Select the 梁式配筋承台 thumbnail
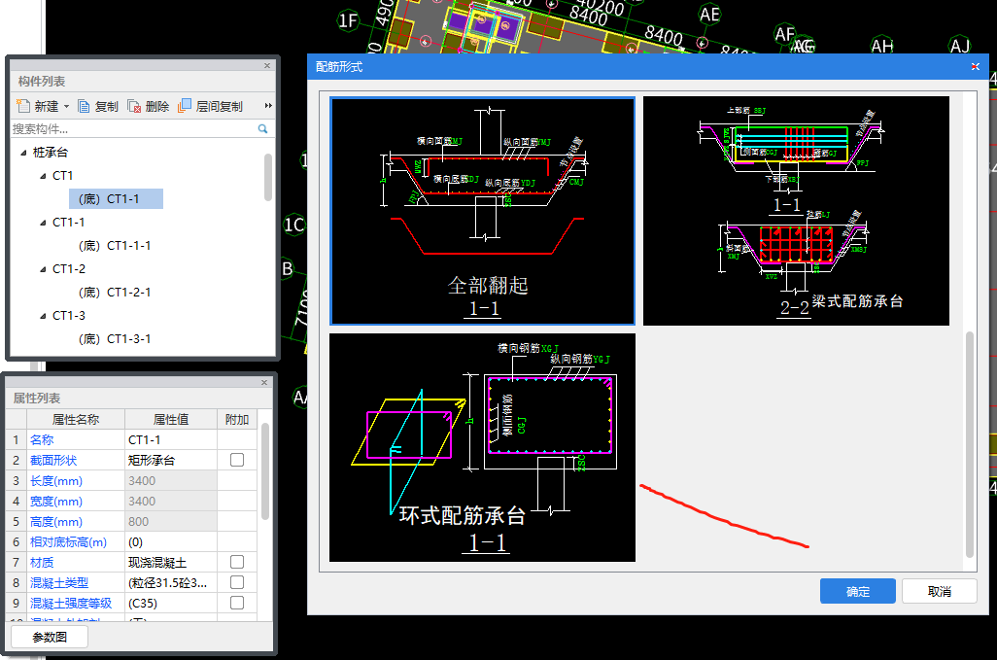 coord(796,211)
